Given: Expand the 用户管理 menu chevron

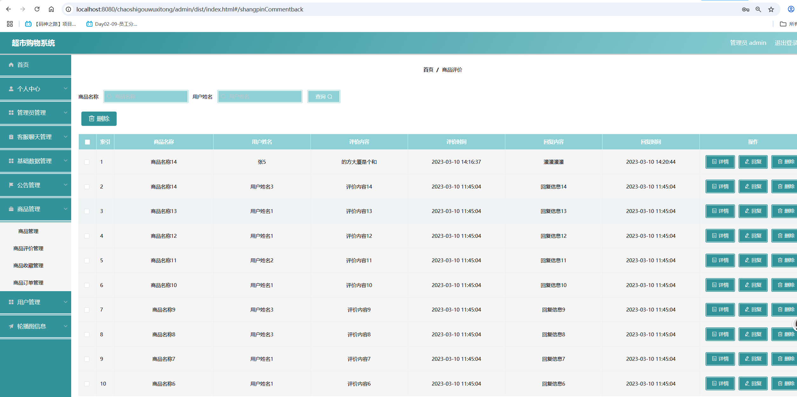Looking at the screenshot, I should tap(65, 302).
